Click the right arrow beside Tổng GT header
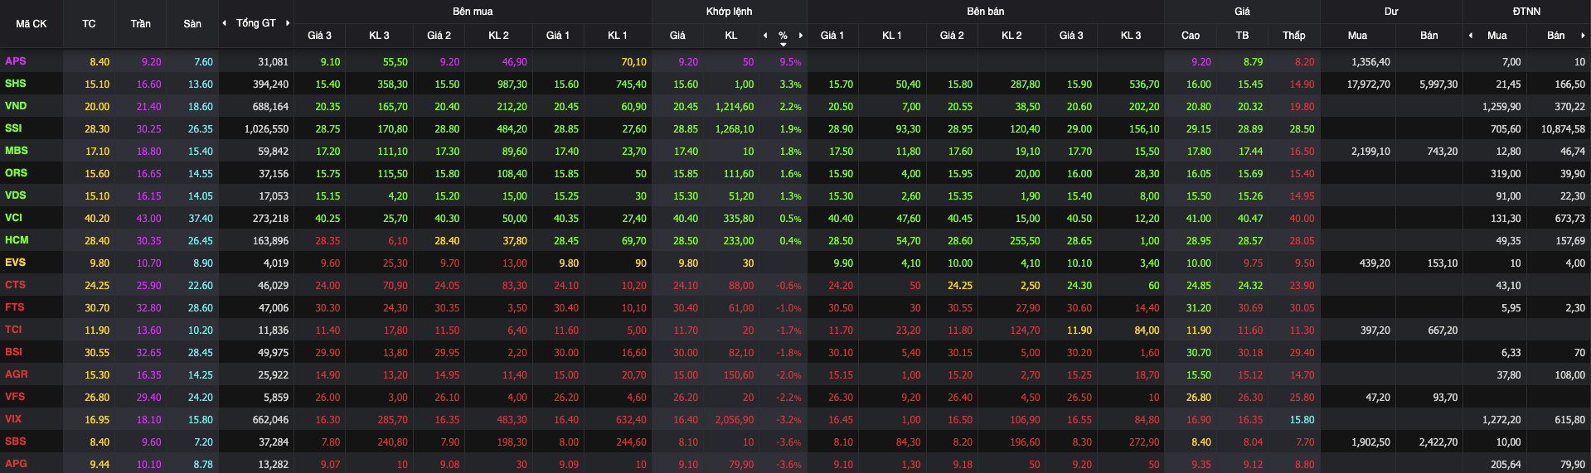This screenshot has width=1591, height=473. coord(288,23)
